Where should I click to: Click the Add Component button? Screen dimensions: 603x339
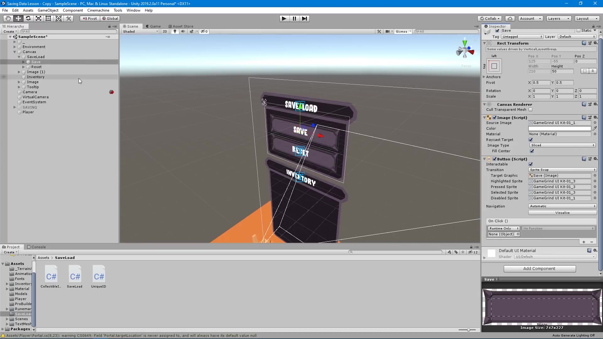(540, 269)
